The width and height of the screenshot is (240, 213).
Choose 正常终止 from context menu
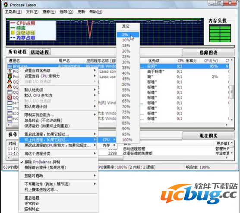point(58,204)
